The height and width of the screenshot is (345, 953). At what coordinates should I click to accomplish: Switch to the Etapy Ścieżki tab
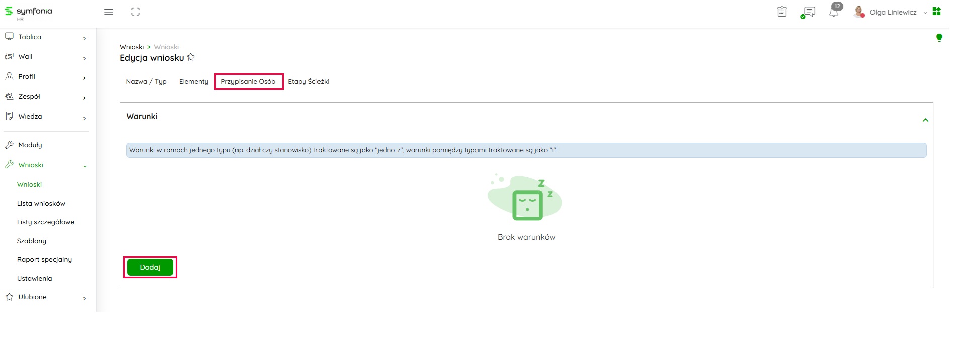[308, 82]
